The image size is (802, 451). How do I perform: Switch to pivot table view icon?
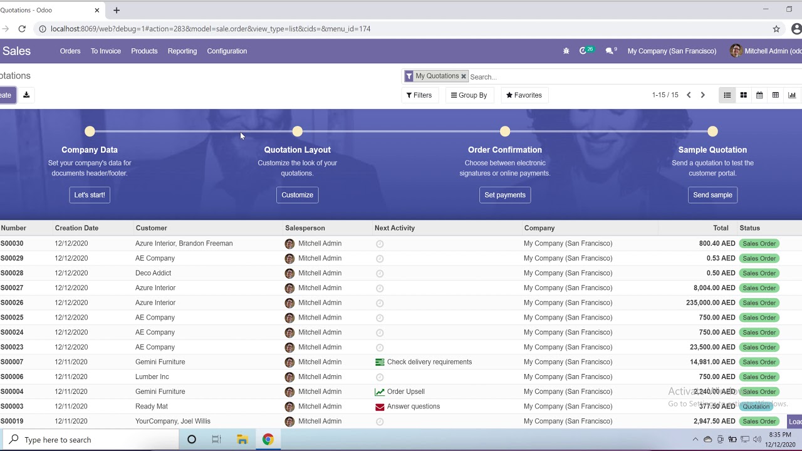click(776, 95)
